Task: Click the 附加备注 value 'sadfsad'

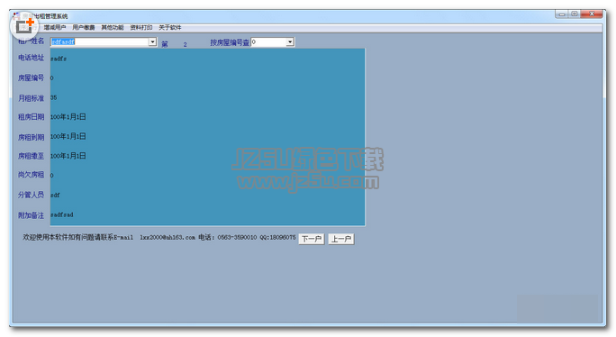Action: point(61,214)
